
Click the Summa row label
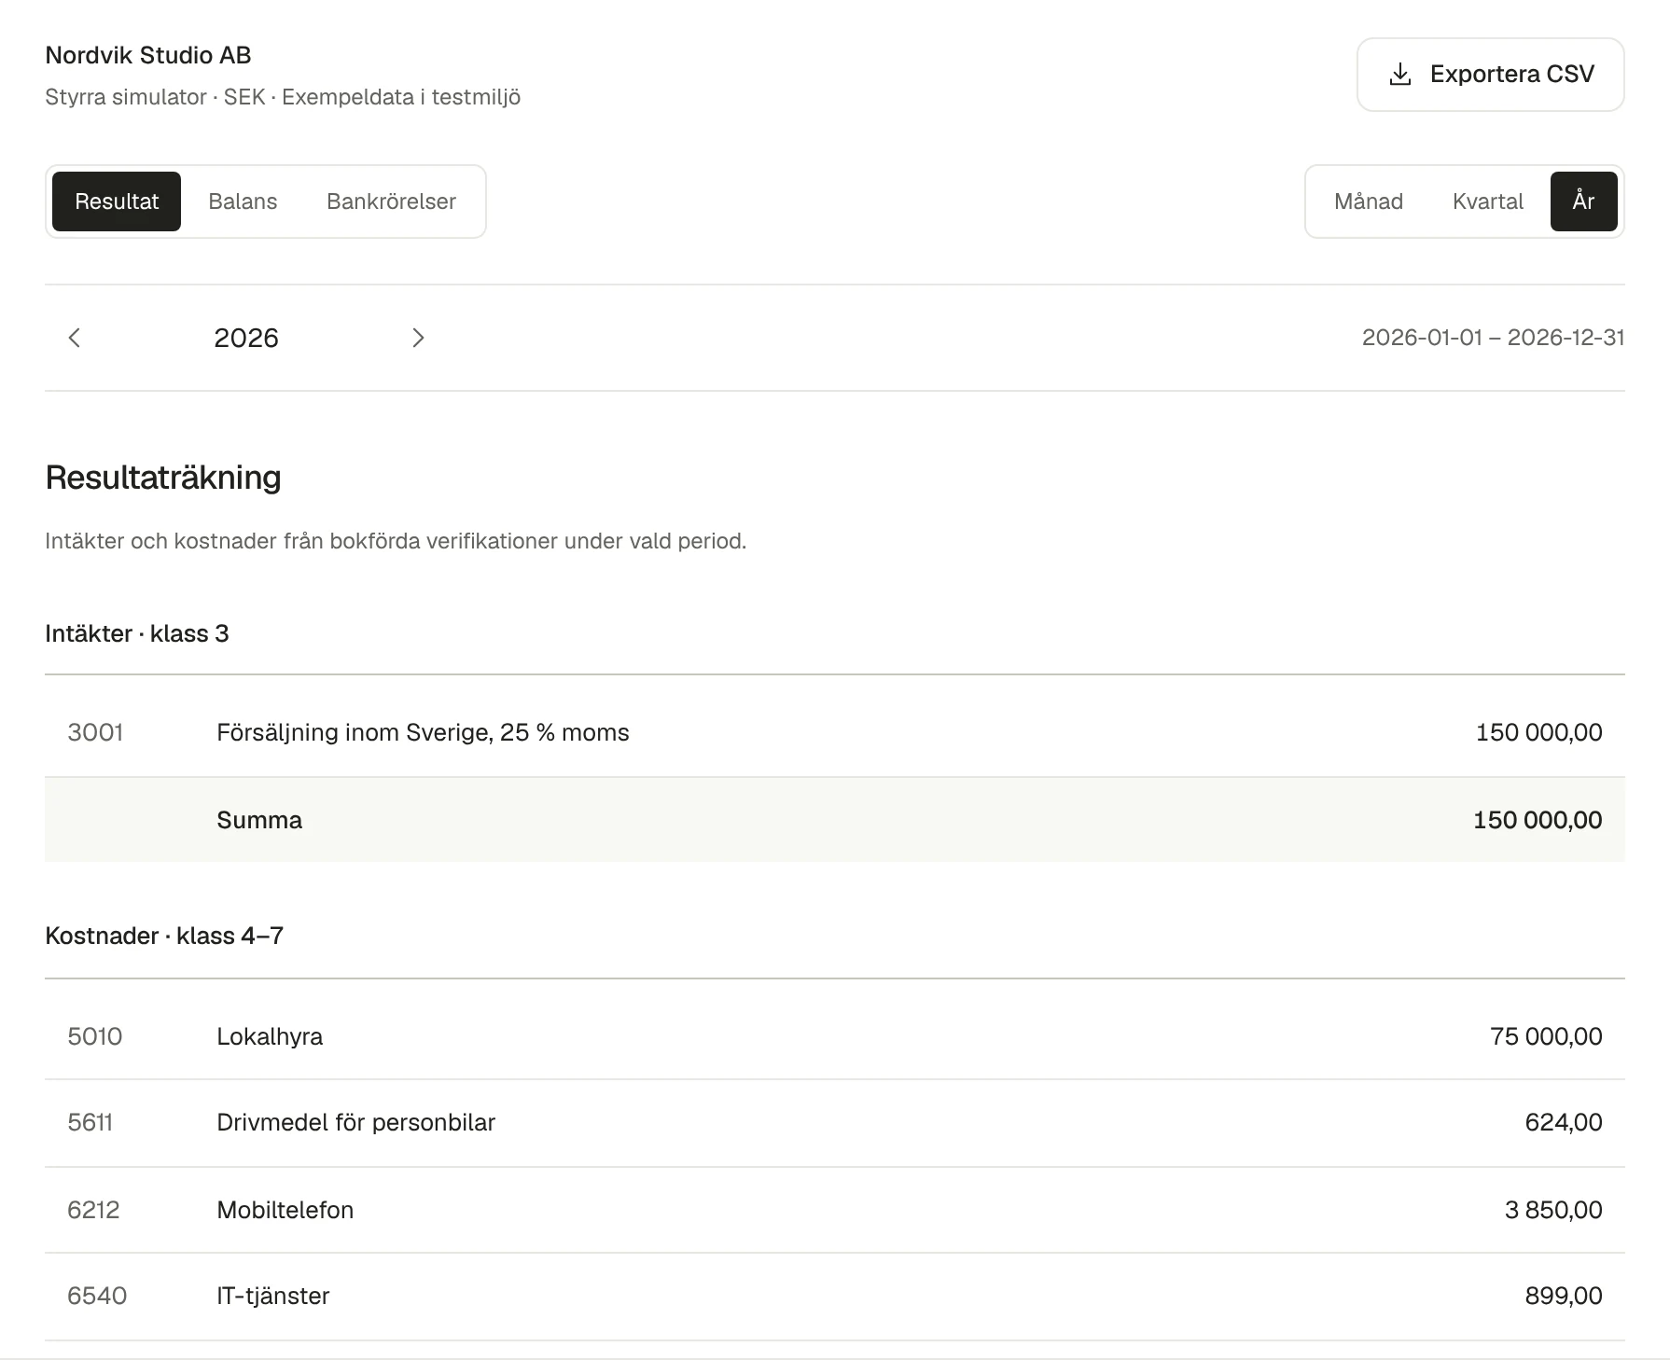click(x=259, y=820)
